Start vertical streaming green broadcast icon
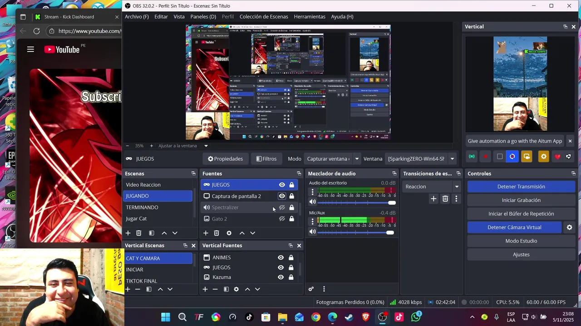The width and height of the screenshot is (581, 326). [x=472, y=157]
